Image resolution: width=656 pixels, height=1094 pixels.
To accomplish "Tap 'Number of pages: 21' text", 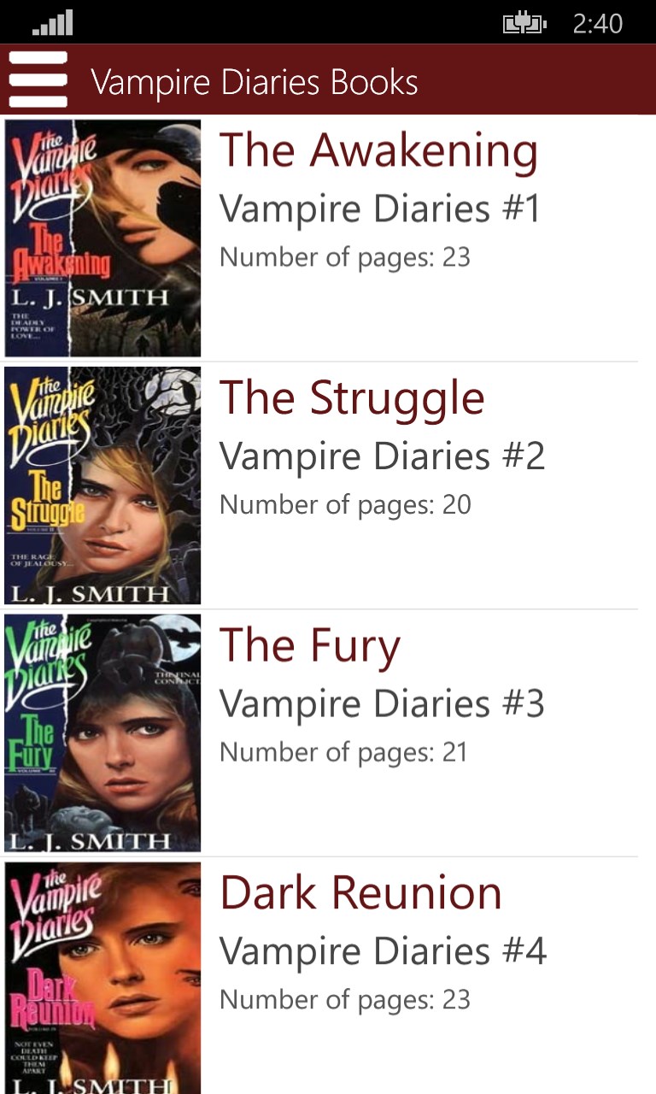I will [343, 754].
